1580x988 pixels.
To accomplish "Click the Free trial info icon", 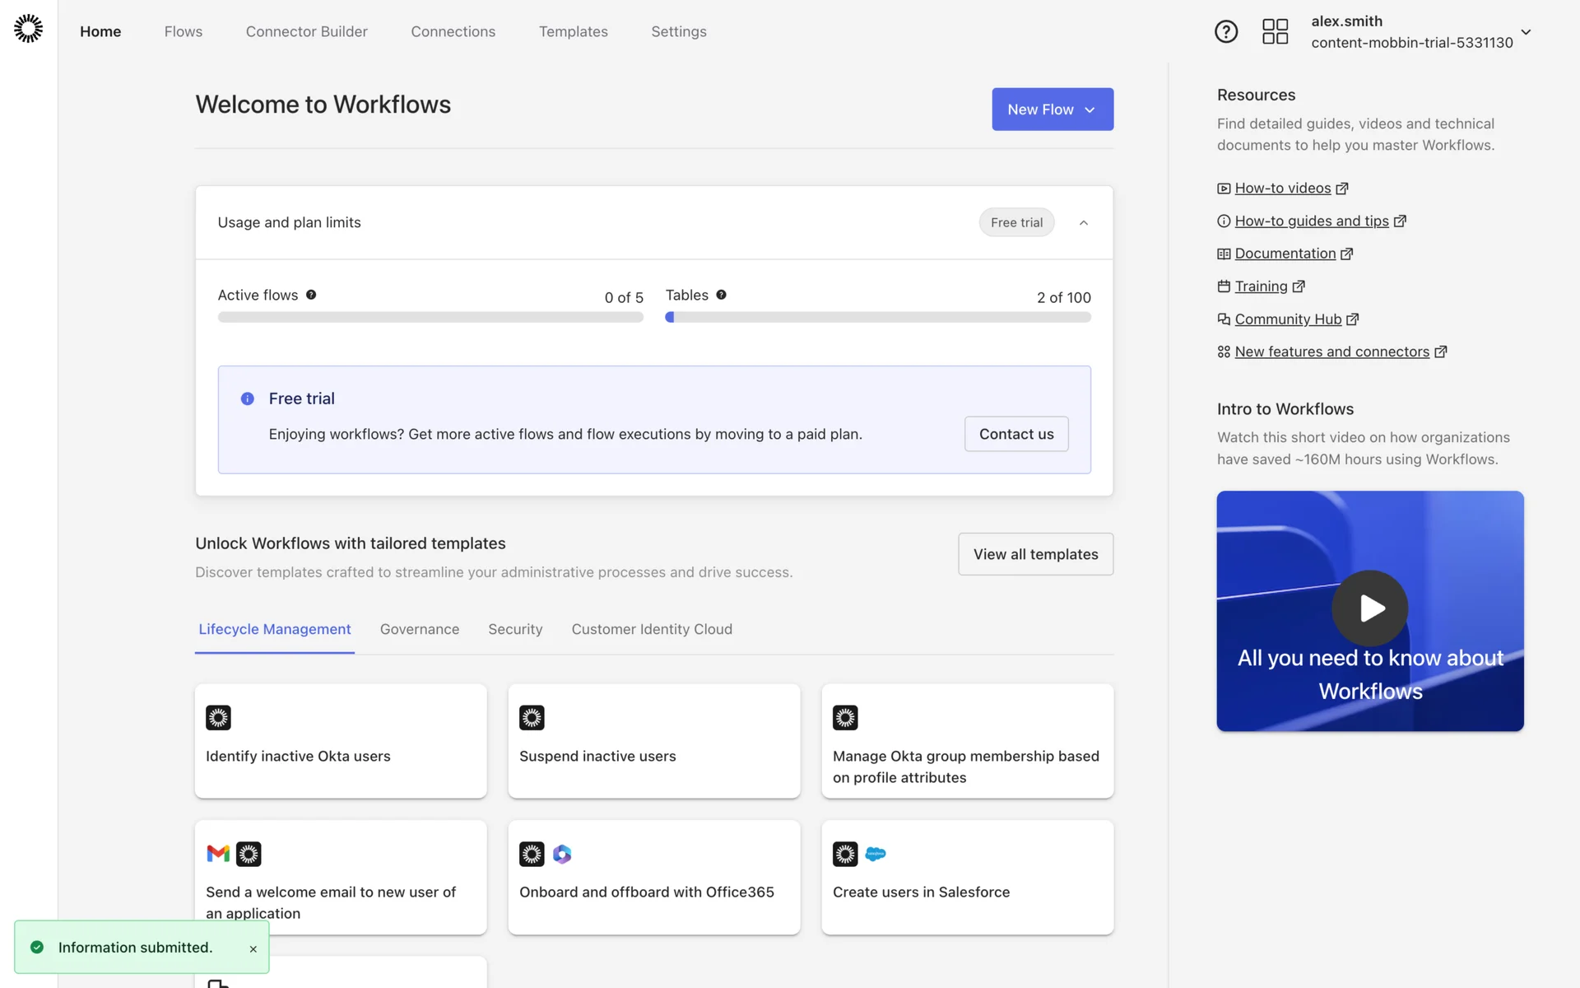I will [x=247, y=398].
